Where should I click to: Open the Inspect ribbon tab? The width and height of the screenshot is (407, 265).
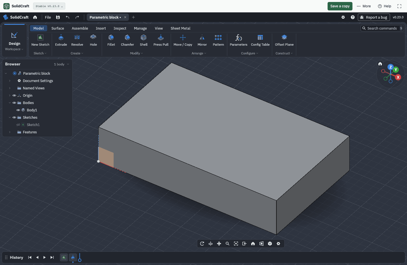pyautogui.click(x=120, y=28)
